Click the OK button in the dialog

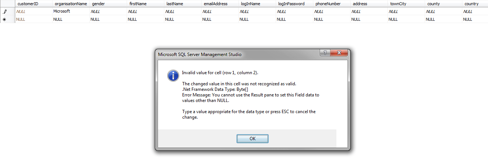pyautogui.click(x=252, y=138)
